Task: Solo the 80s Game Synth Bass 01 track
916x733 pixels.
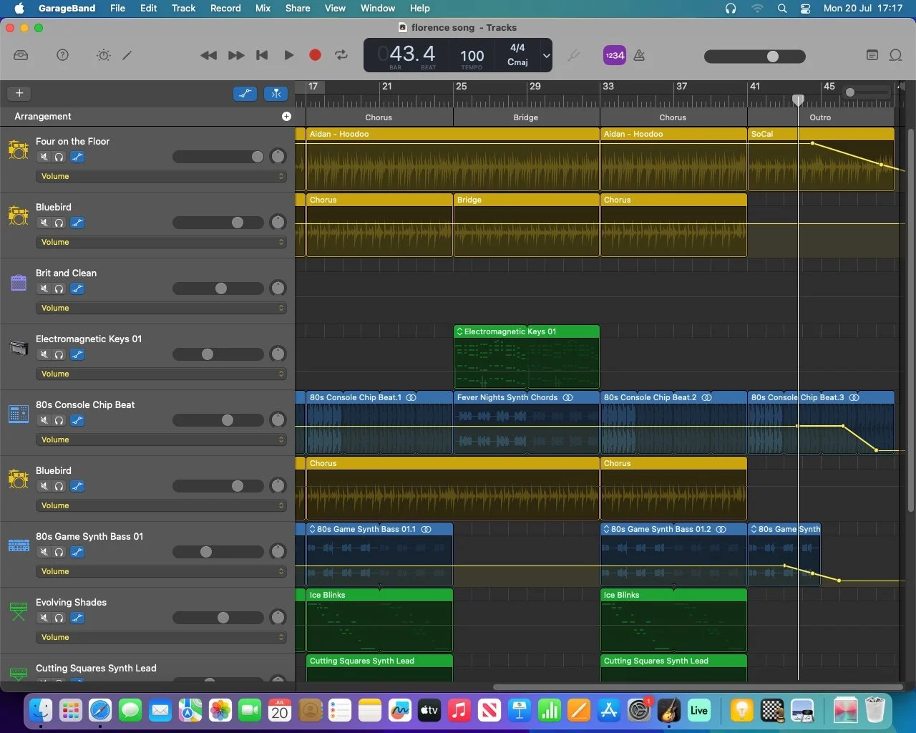Action: (59, 552)
